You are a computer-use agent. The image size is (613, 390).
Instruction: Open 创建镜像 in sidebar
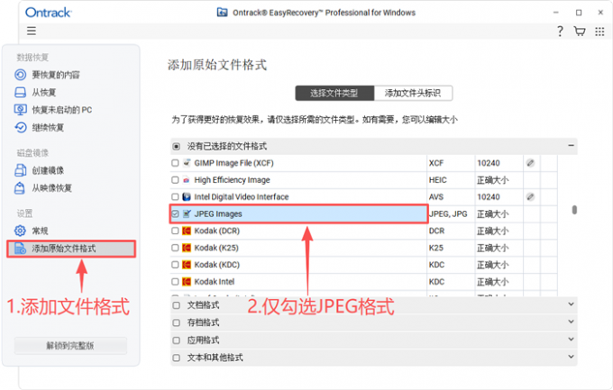(x=48, y=170)
